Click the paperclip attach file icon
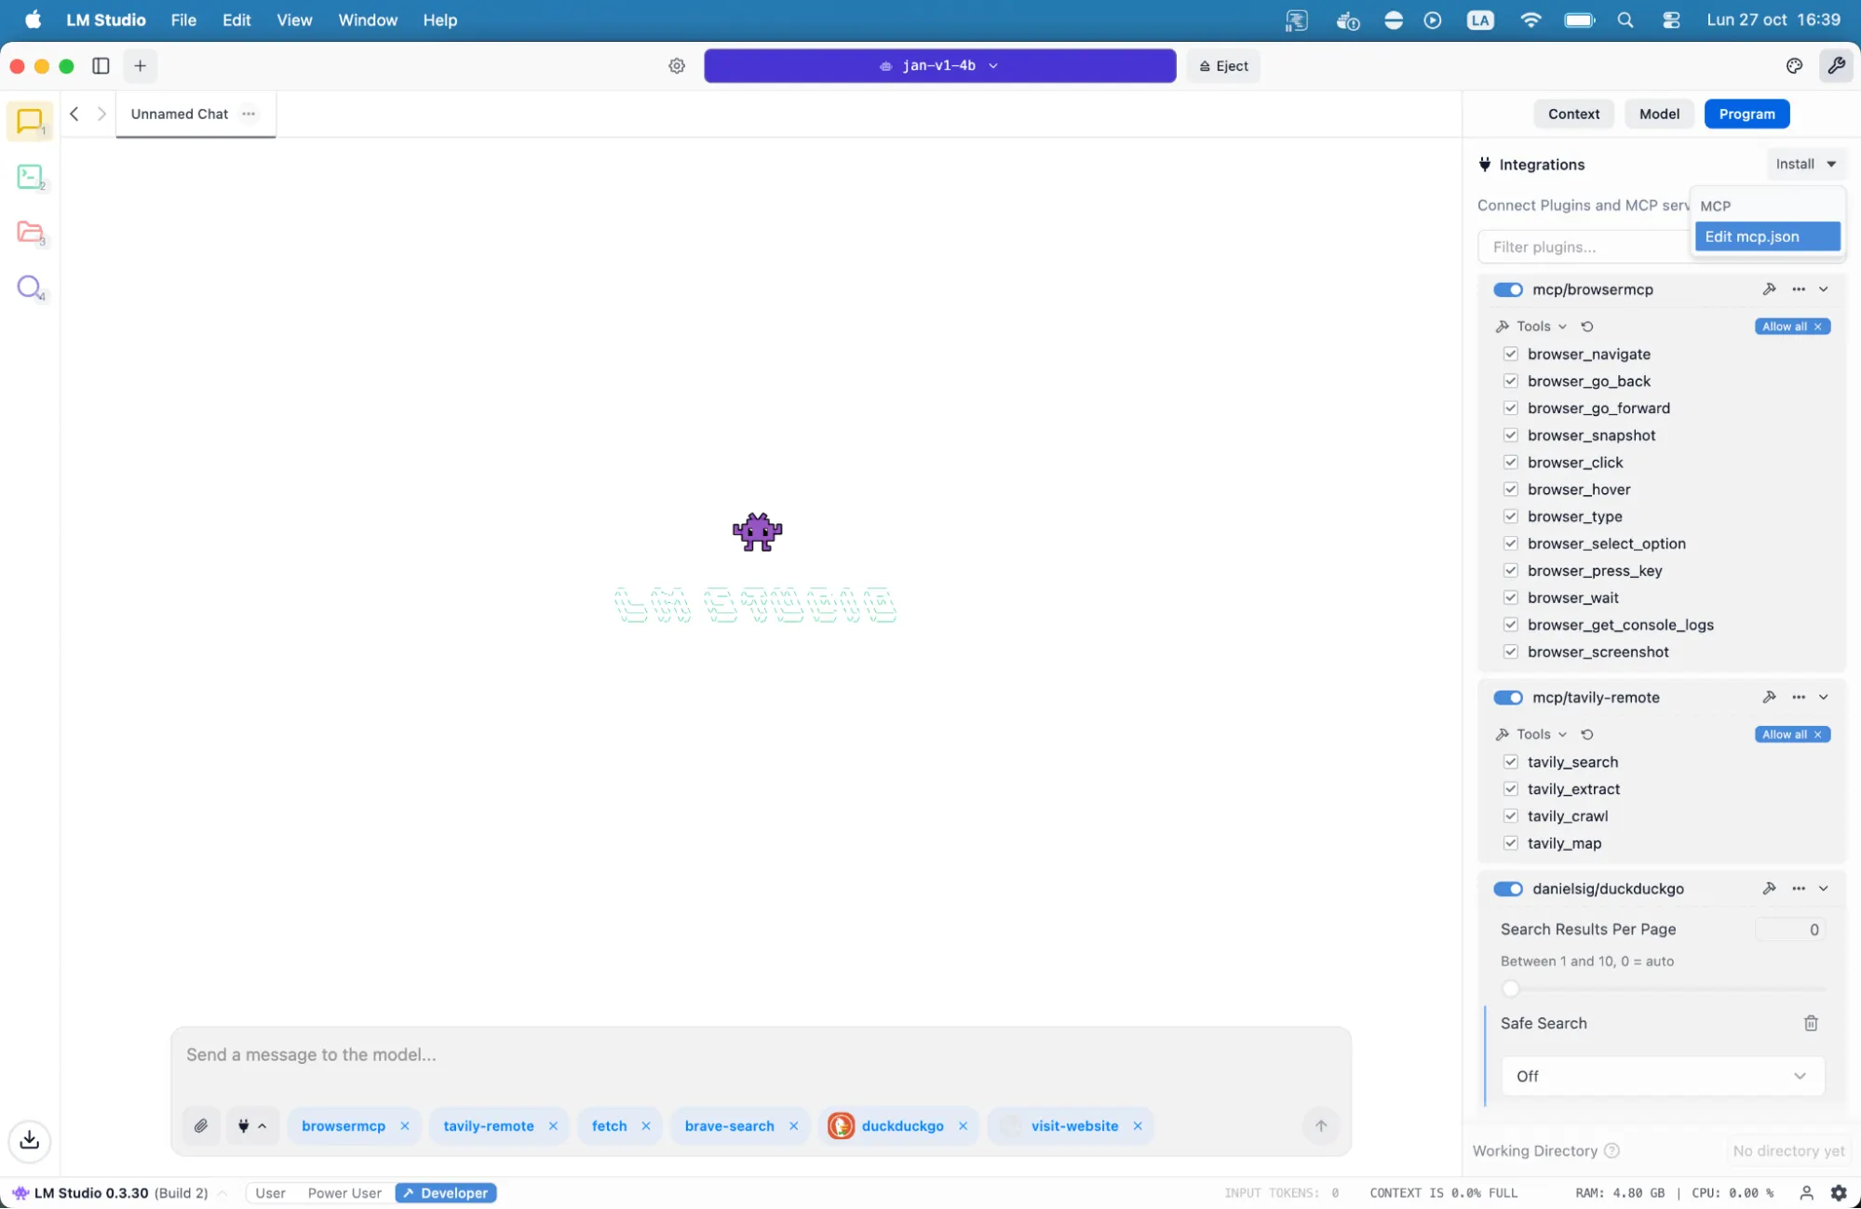Image resolution: width=1861 pixels, height=1209 pixels. click(201, 1125)
